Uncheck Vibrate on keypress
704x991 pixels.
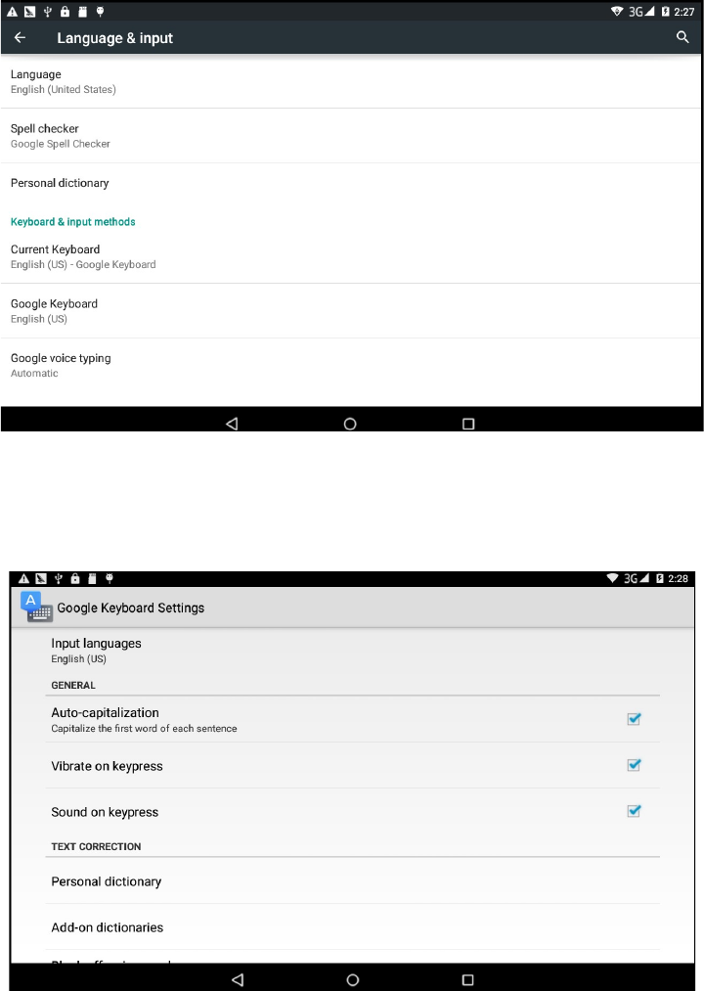point(634,765)
